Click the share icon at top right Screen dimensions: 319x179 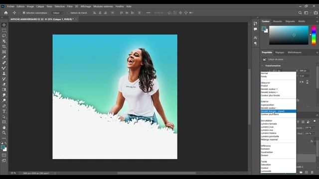pos(316,13)
